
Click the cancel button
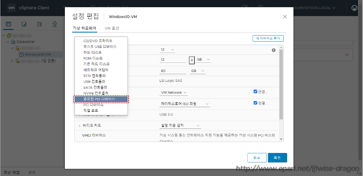tap(257, 158)
